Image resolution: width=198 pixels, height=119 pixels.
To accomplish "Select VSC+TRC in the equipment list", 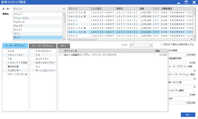I will point(15,55).
